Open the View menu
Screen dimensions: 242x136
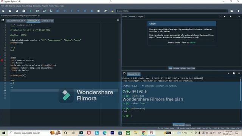pos(56,6)
